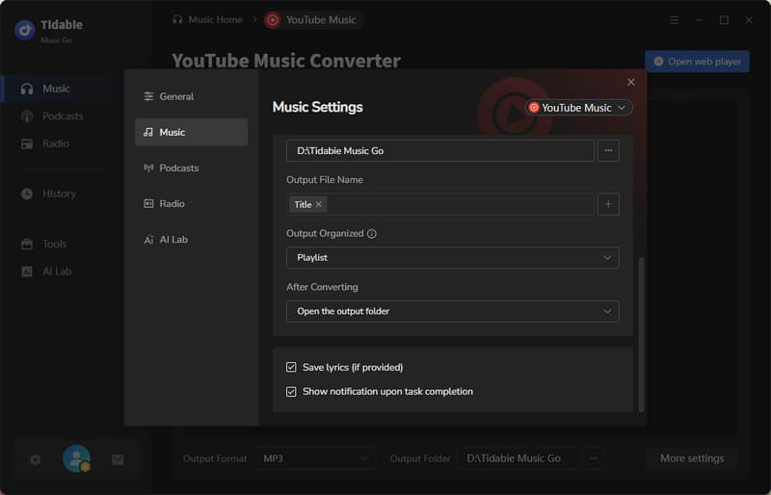Toggle Save lyrics (if provided) checkbox
This screenshot has width=771, height=495.
coord(291,367)
